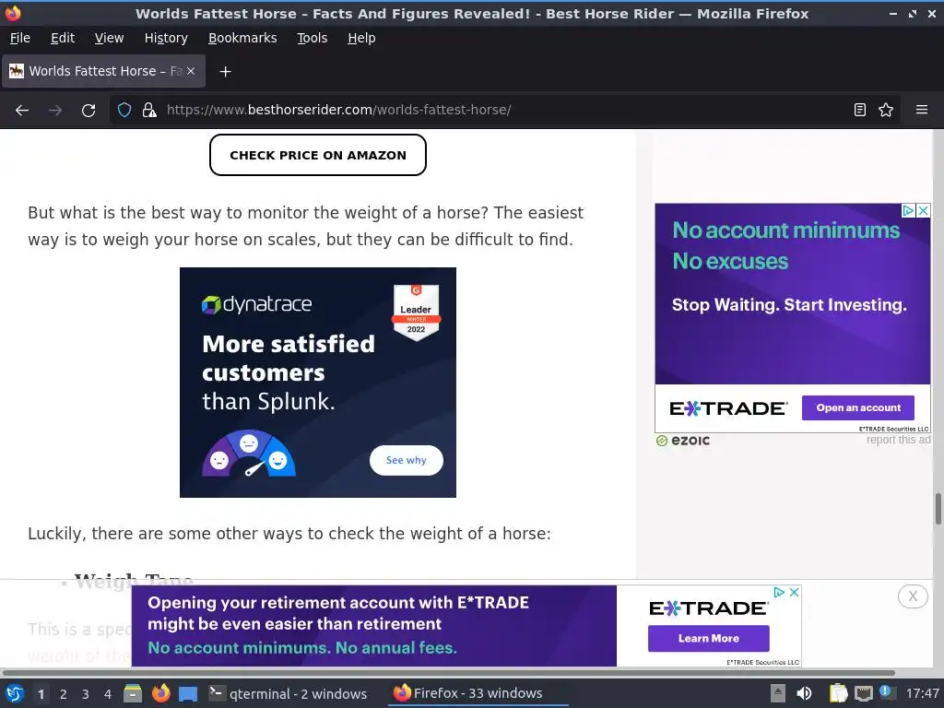Click display monitor tray icon
The image size is (944, 708).
[863, 694]
